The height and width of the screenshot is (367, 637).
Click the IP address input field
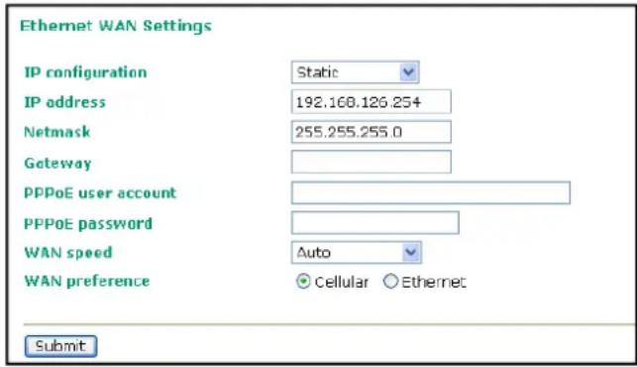pyautogui.click(x=371, y=102)
